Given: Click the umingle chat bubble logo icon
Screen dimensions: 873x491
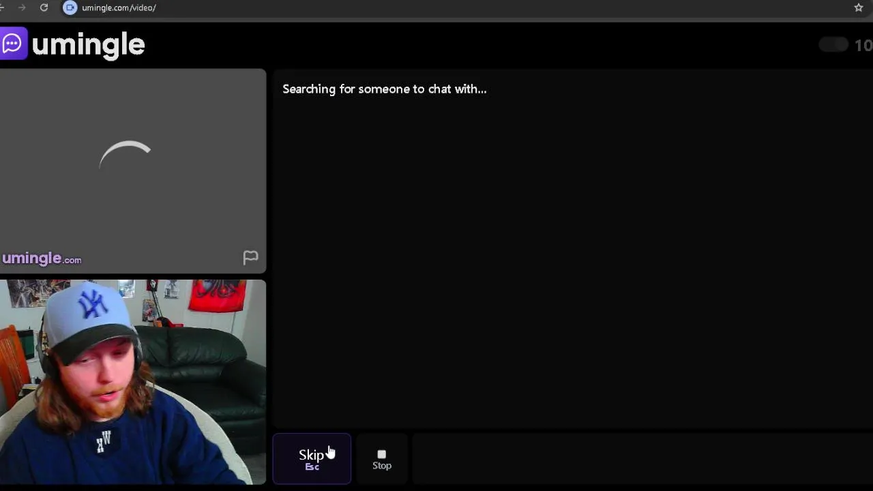Looking at the screenshot, I should pyautogui.click(x=12, y=44).
